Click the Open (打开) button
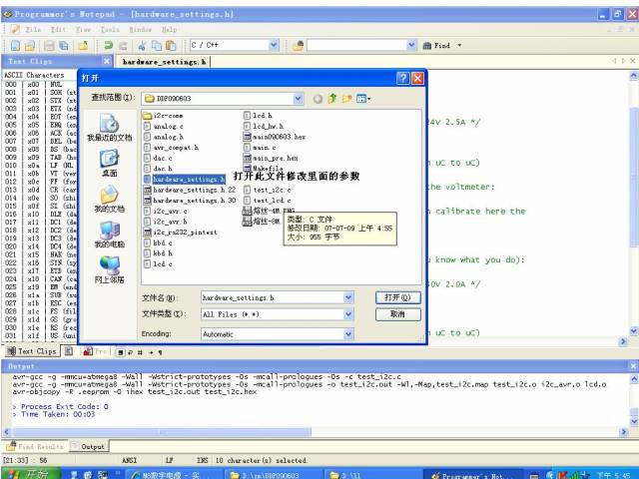 [395, 297]
